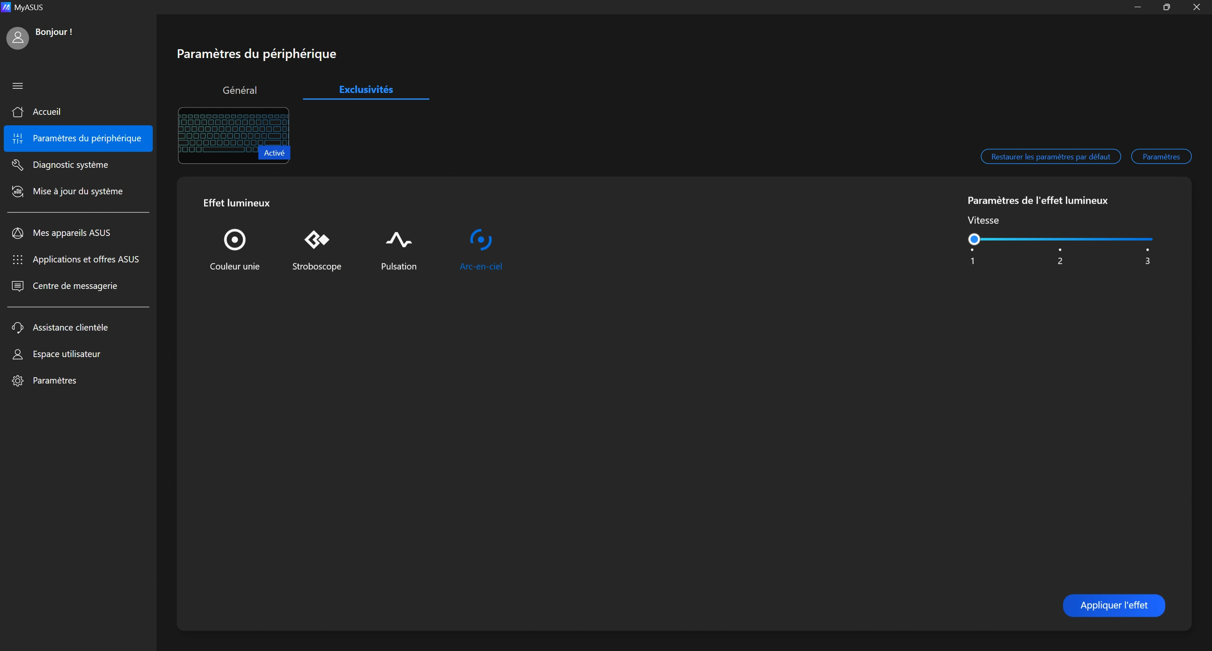Open Accueil in the sidebar
Screen dimensions: 1212x651
pyautogui.click(x=78, y=112)
